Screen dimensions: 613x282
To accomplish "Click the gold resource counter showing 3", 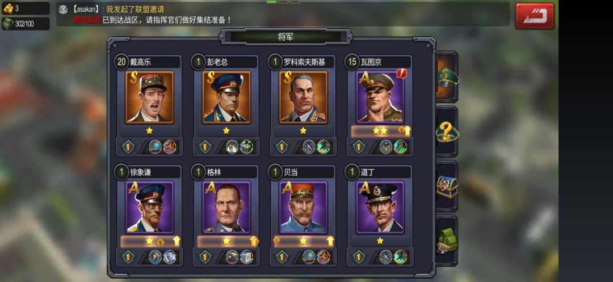I will pos(26,8).
